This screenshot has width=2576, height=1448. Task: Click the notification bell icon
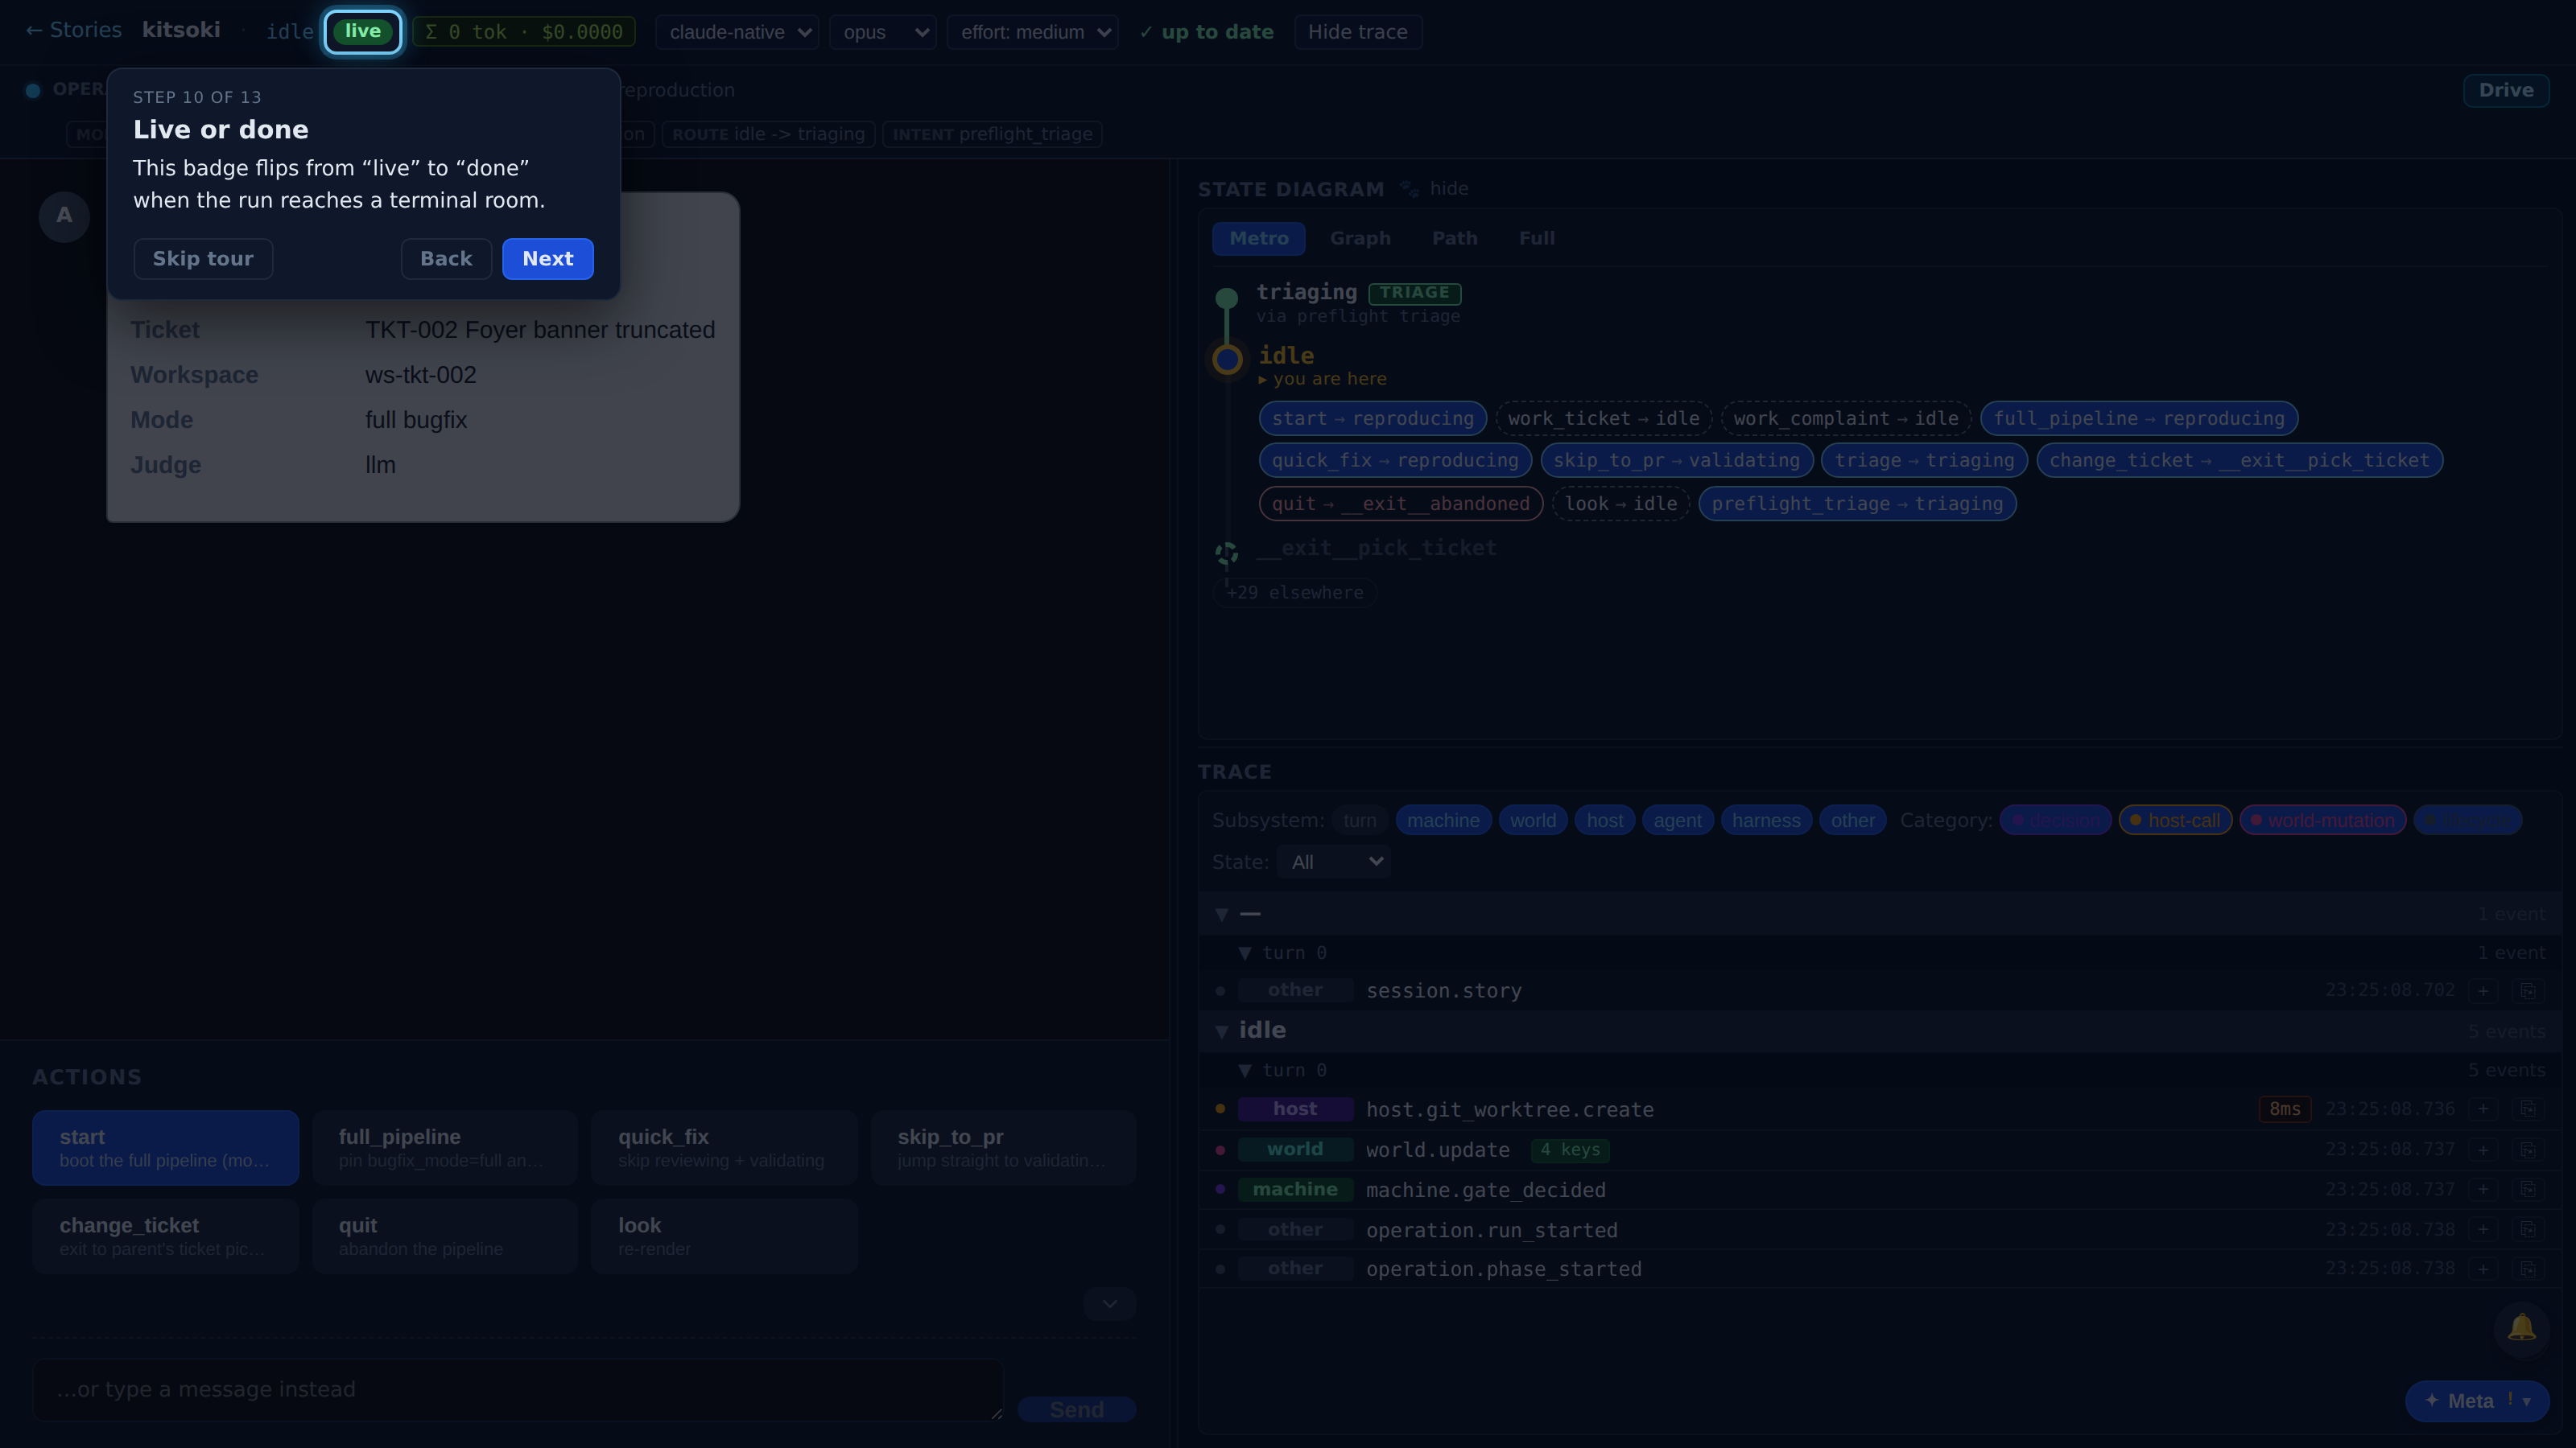click(2521, 1328)
